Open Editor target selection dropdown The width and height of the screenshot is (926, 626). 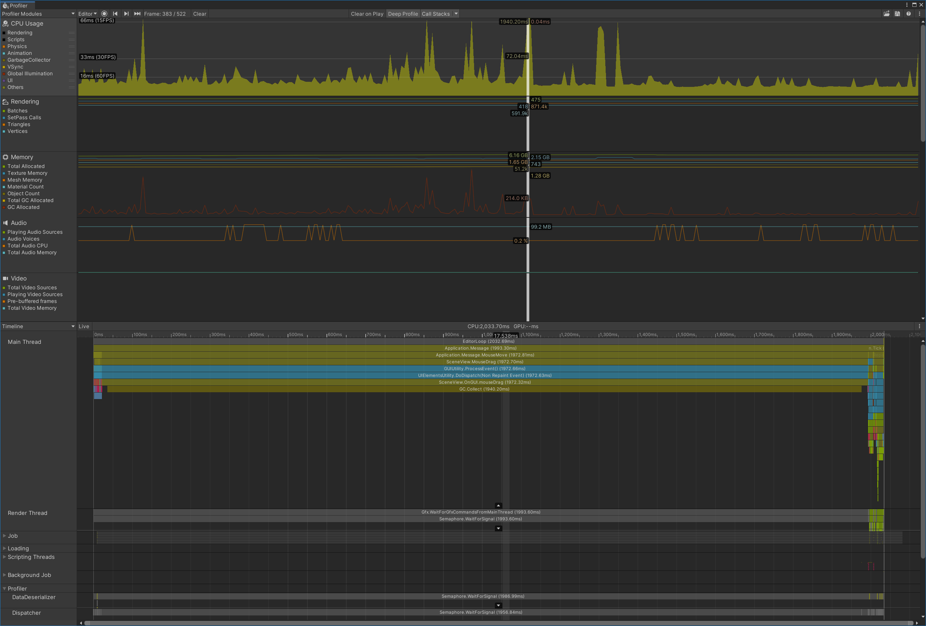pos(87,14)
